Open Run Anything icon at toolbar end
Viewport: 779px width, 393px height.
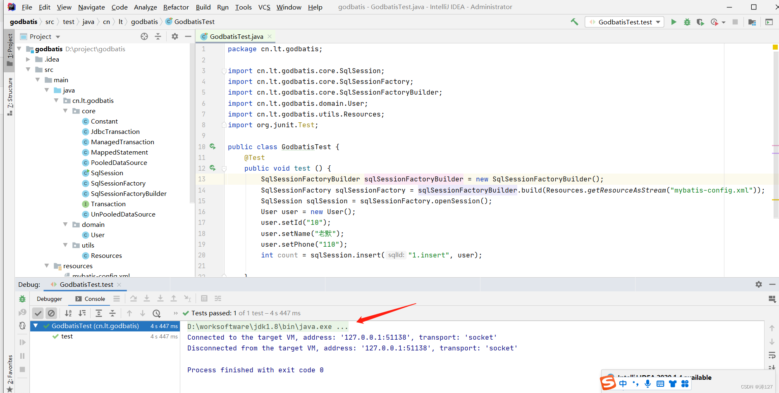pos(769,22)
